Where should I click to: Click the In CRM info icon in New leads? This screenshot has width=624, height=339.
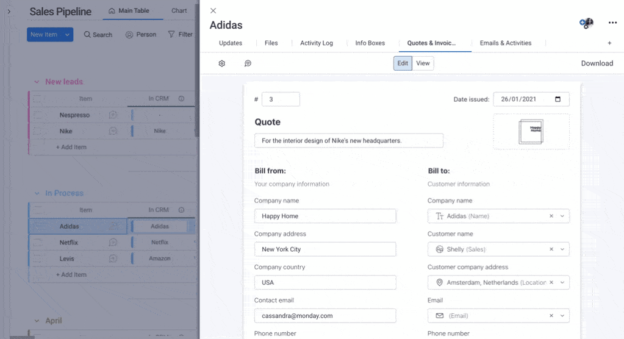point(181,99)
